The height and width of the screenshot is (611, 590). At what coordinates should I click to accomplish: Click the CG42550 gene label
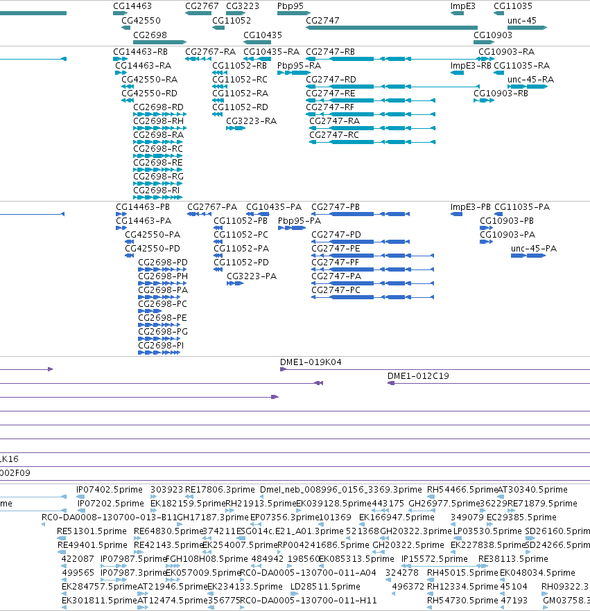coord(141,21)
